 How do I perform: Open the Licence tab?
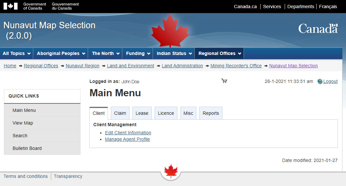click(166, 113)
